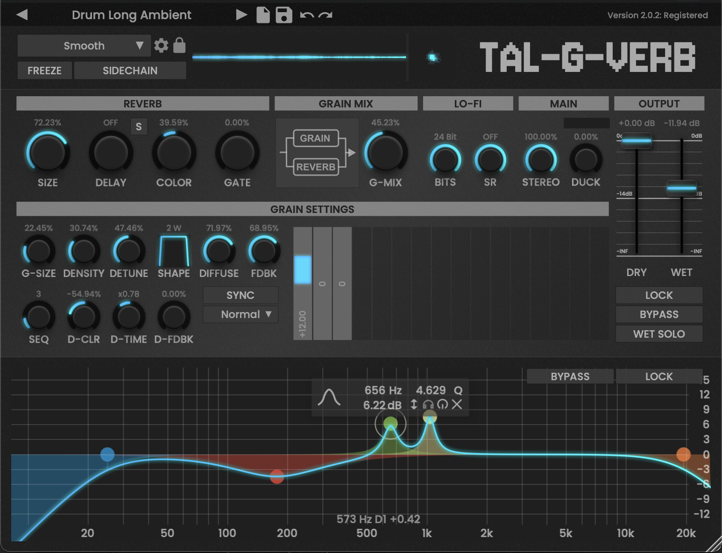Remove EQ band with X icon
This screenshot has height=553, width=722.
tap(457, 404)
